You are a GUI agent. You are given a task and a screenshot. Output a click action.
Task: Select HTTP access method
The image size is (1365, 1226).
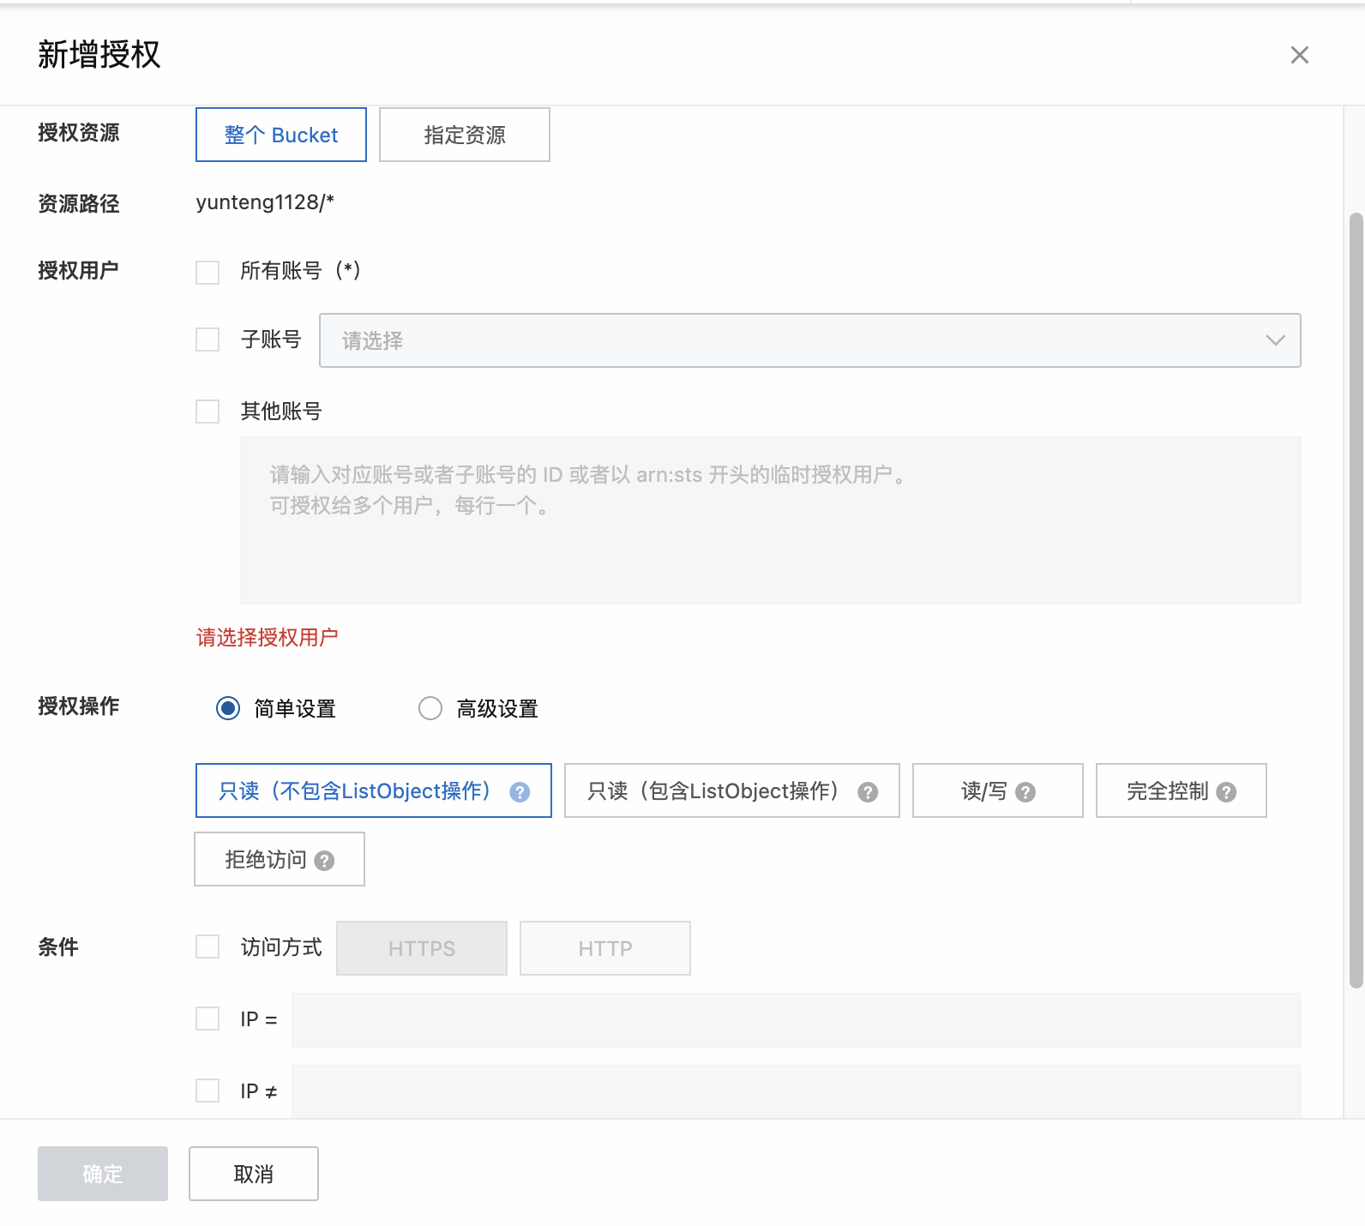605,948
